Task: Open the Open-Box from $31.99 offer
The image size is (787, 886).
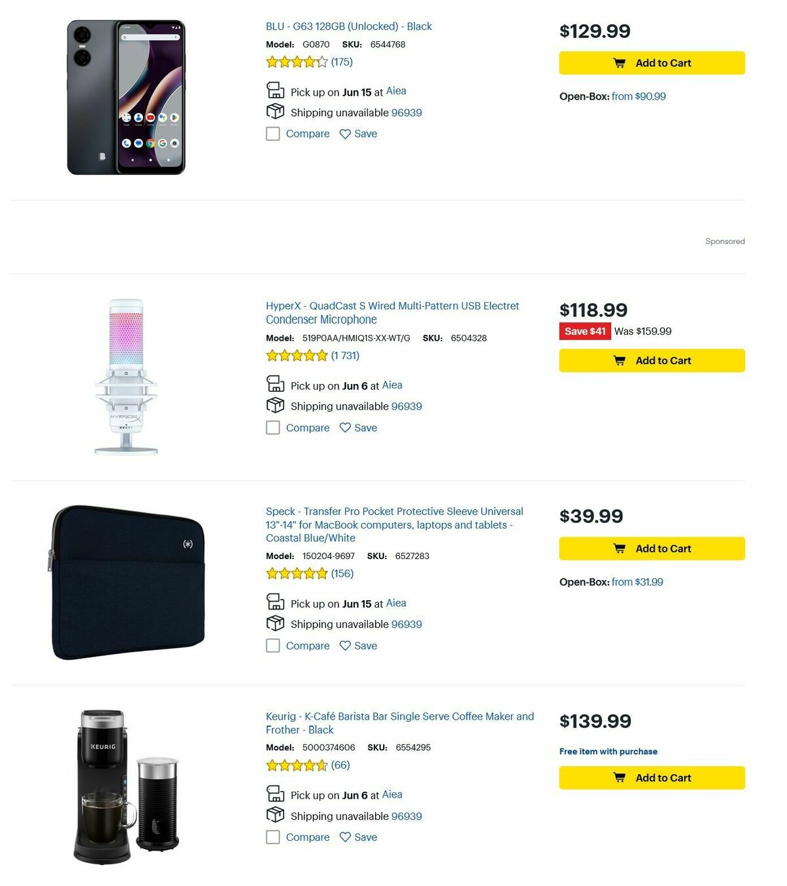Action: [638, 582]
